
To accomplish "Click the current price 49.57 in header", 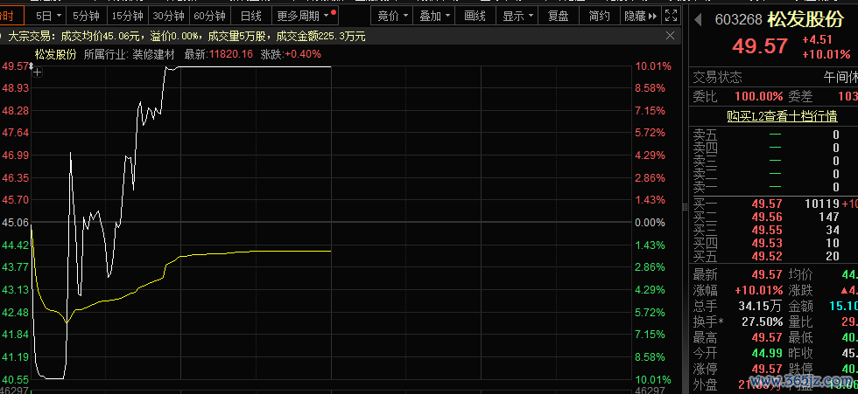I will tap(760, 46).
